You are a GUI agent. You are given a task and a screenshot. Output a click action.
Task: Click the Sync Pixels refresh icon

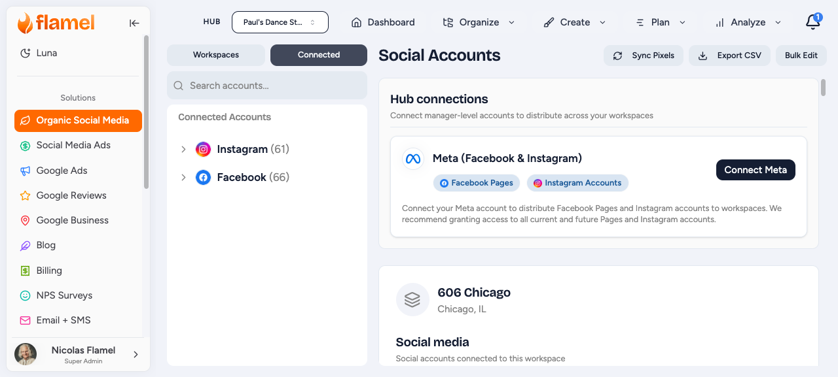point(617,56)
